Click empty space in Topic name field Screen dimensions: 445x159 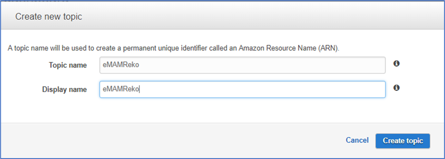pos(261,65)
